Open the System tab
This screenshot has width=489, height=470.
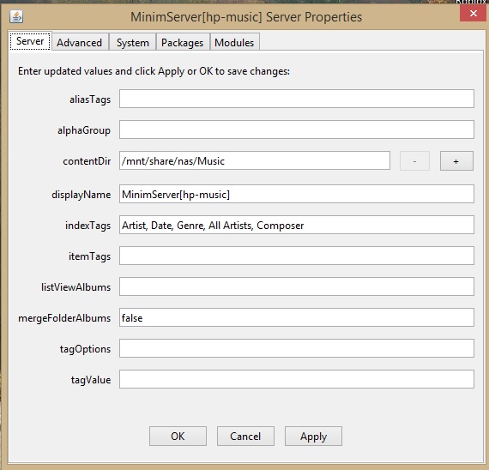coord(132,42)
